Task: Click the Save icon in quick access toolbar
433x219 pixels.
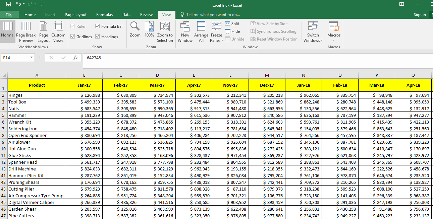Action: [9, 4]
